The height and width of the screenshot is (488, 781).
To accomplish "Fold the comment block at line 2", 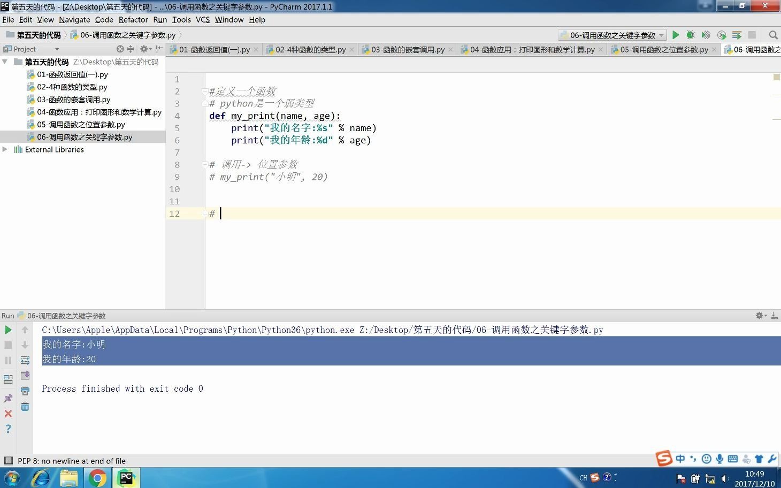I will [205, 91].
